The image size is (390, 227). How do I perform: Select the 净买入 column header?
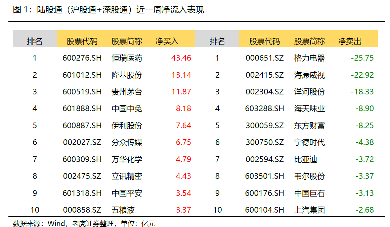(x=167, y=41)
